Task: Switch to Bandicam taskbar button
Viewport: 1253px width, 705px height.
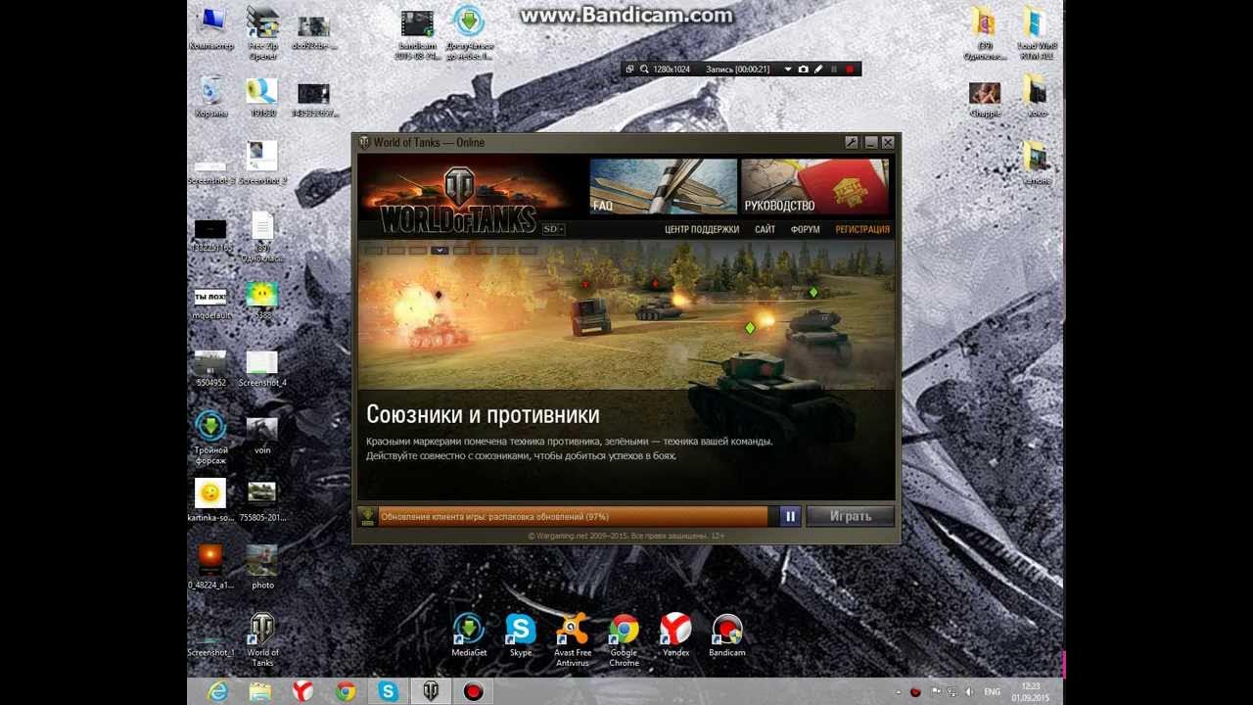Action: pos(474,691)
